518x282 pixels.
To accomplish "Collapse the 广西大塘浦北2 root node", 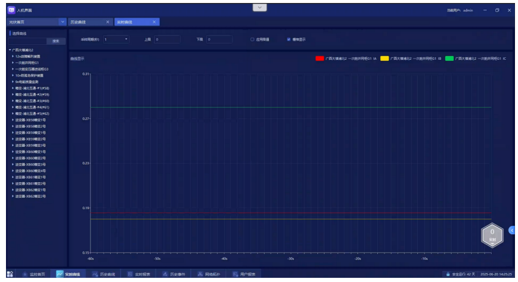I will click(x=10, y=50).
